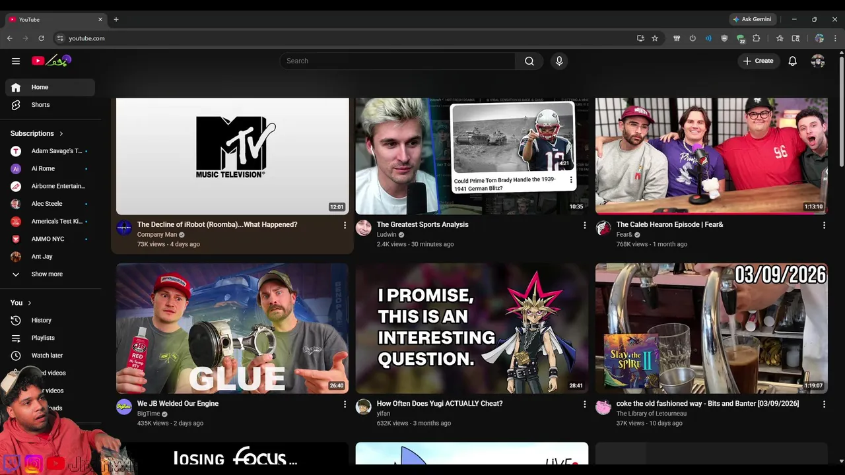Open options for iRobot Roomba video
Viewport: 845px width, 475px height.
click(x=345, y=226)
